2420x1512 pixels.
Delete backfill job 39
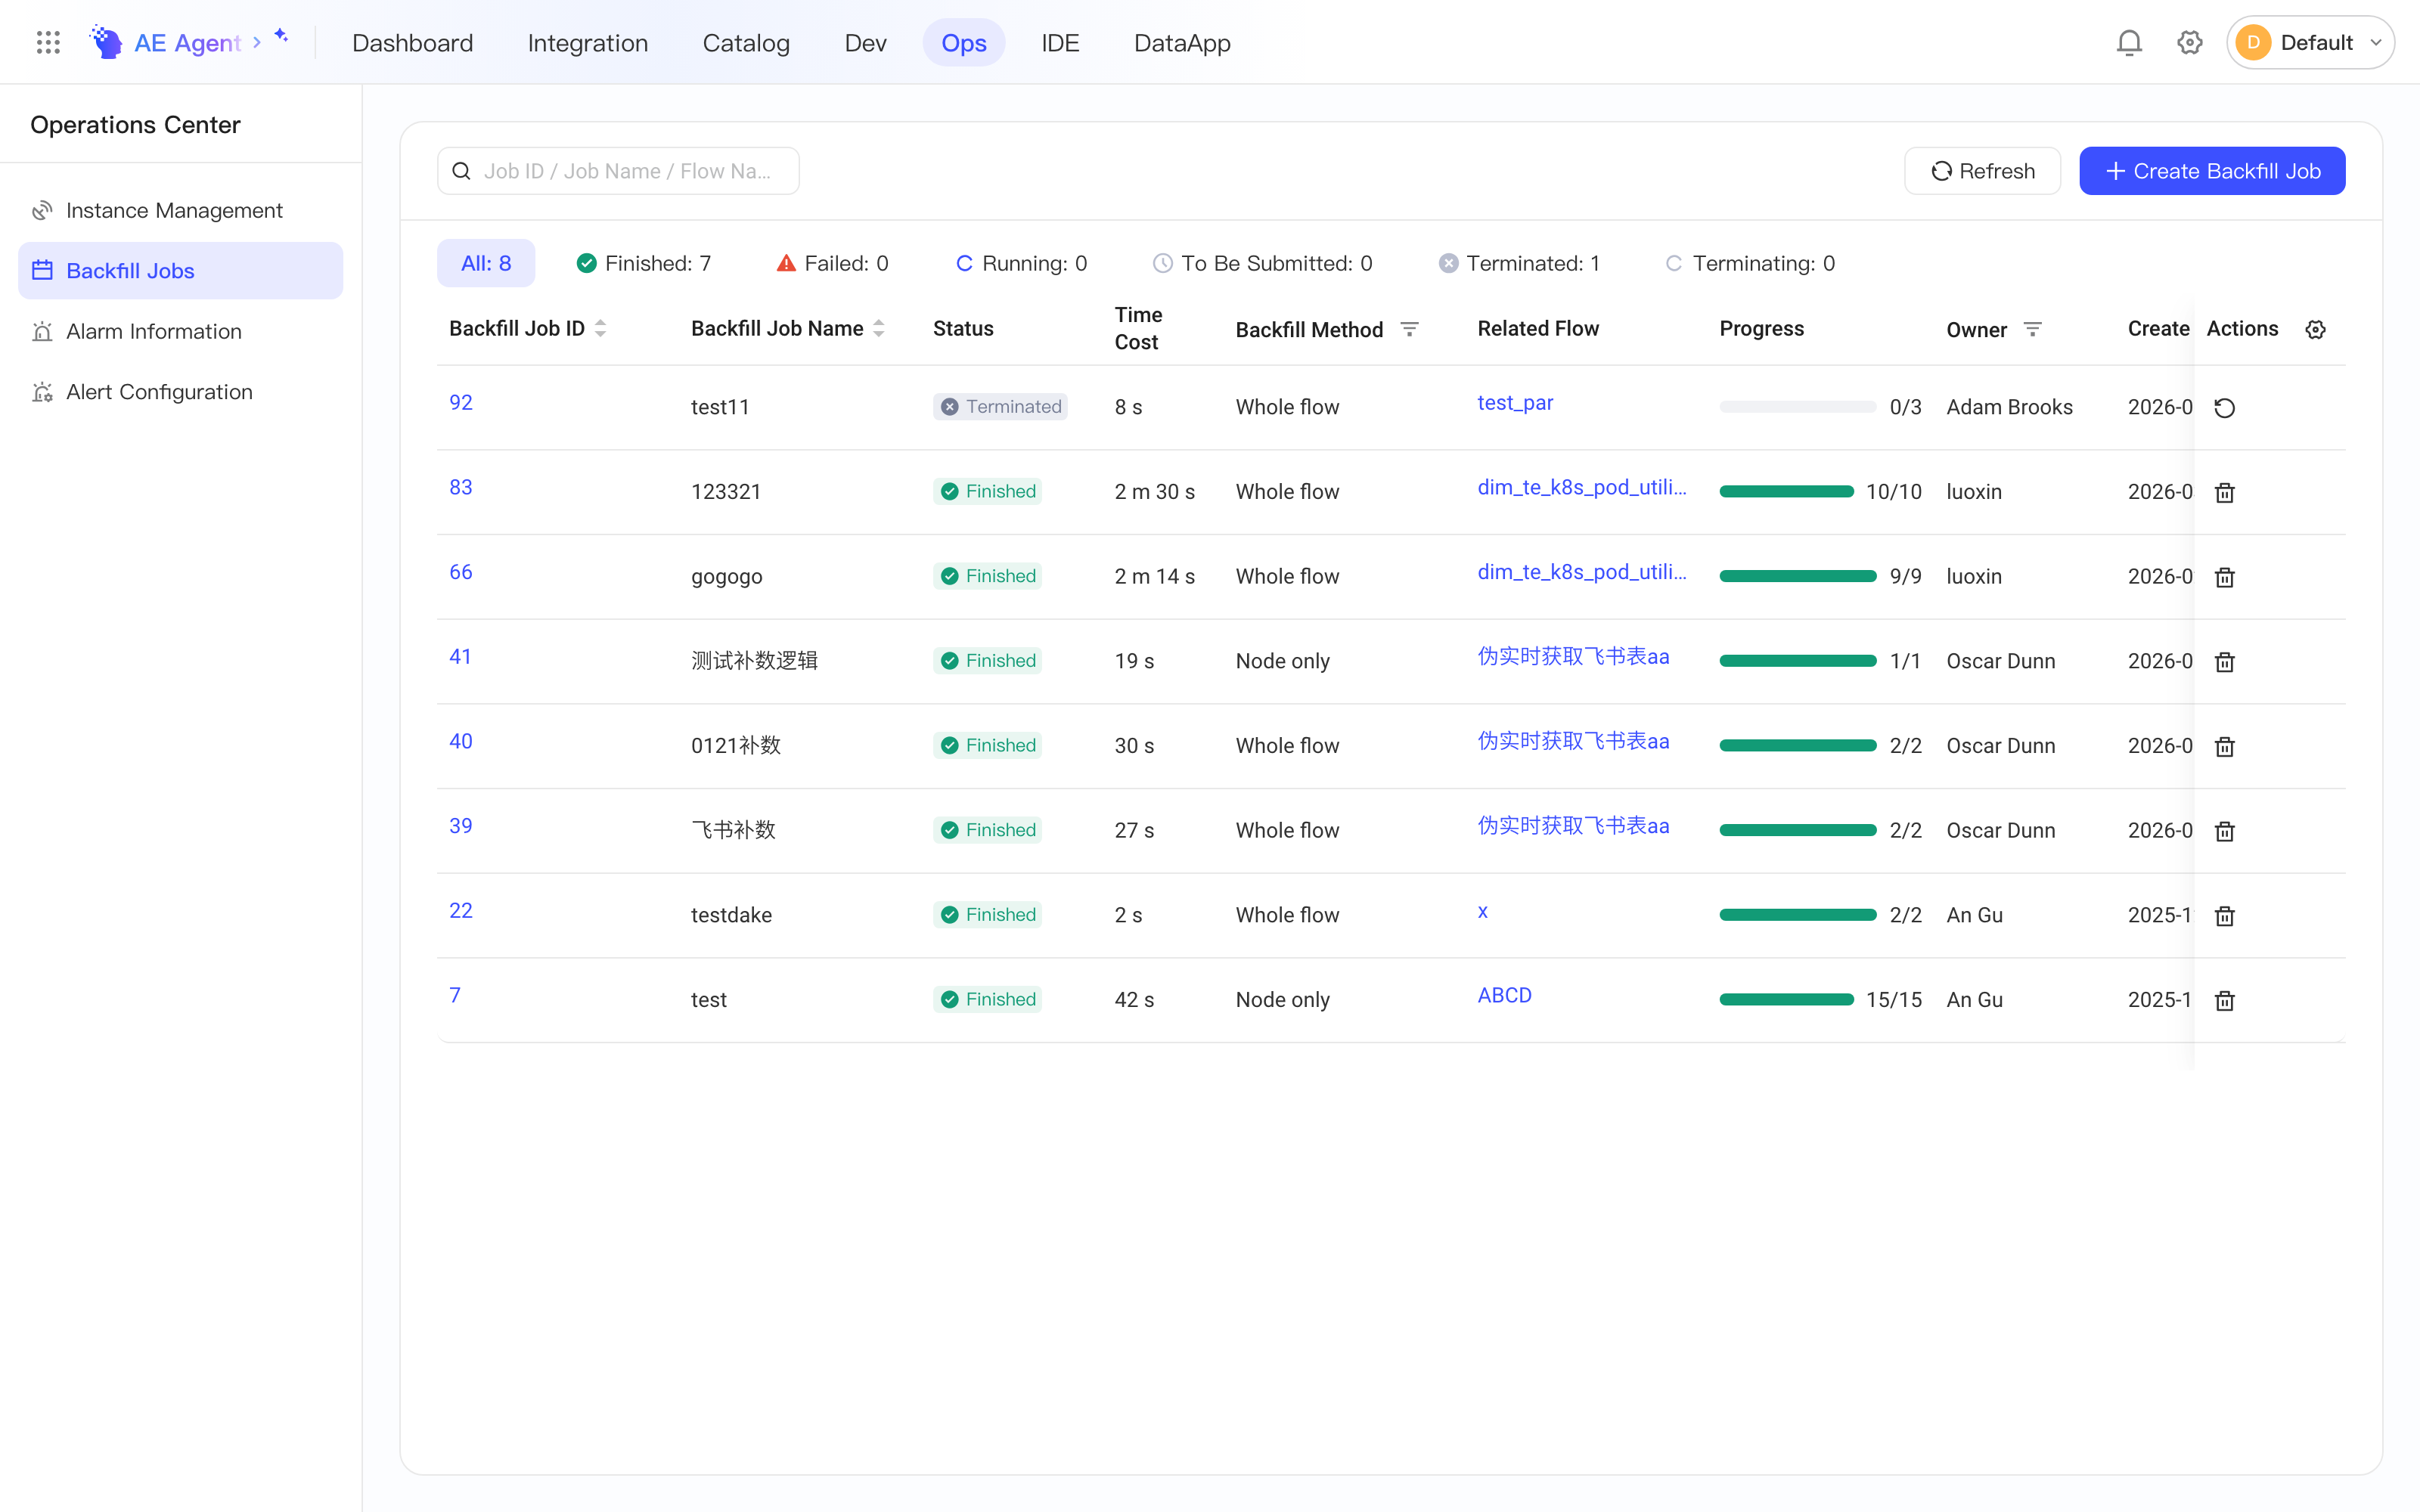click(x=2224, y=831)
